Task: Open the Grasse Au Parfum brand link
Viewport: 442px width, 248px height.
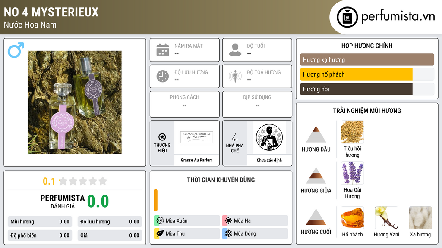Action: (196, 160)
